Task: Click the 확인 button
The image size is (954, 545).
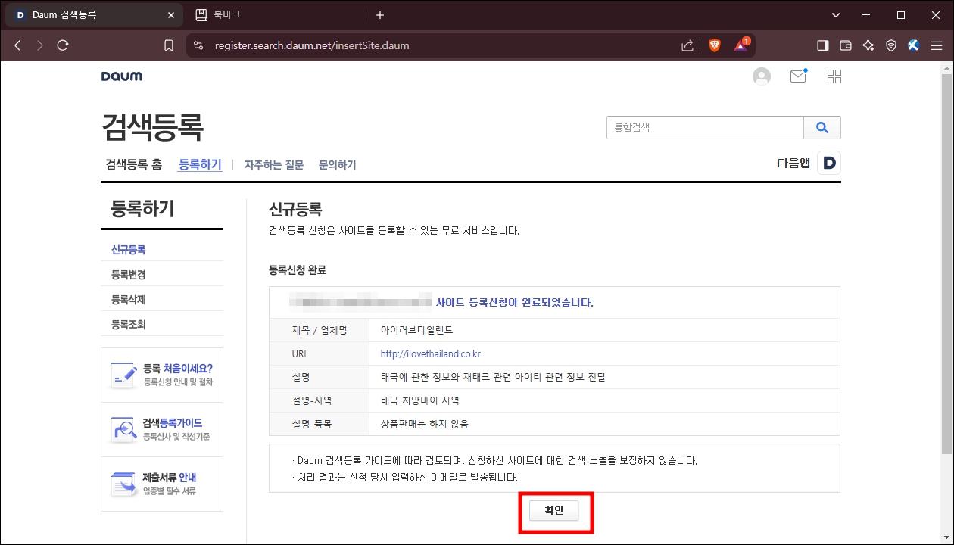Action: tap(553, 511)
